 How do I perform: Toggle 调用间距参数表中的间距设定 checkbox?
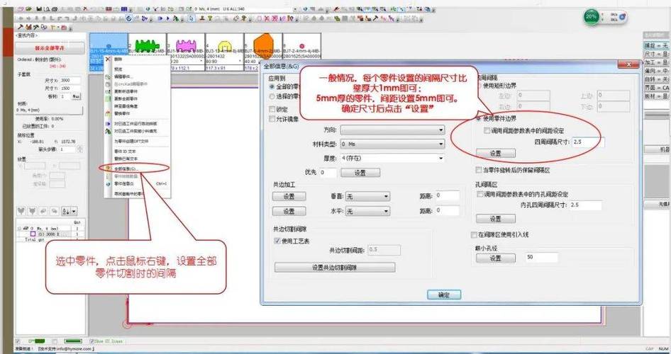(x=487, y=131)
